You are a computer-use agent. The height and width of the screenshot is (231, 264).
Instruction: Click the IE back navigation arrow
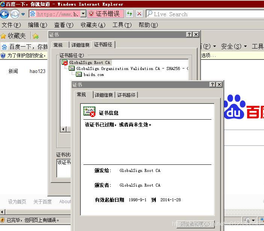tap(5, 14)
